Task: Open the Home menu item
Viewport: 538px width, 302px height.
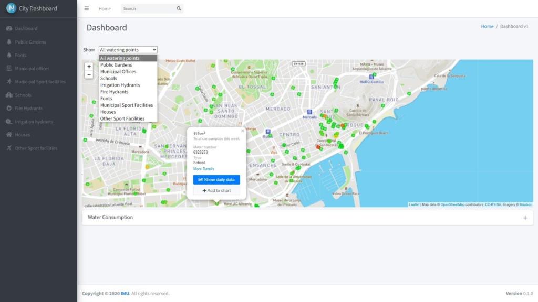Action: (105, 8)
